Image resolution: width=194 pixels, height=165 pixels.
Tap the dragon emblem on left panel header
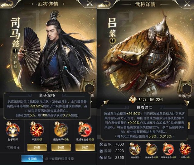(7, 4)
